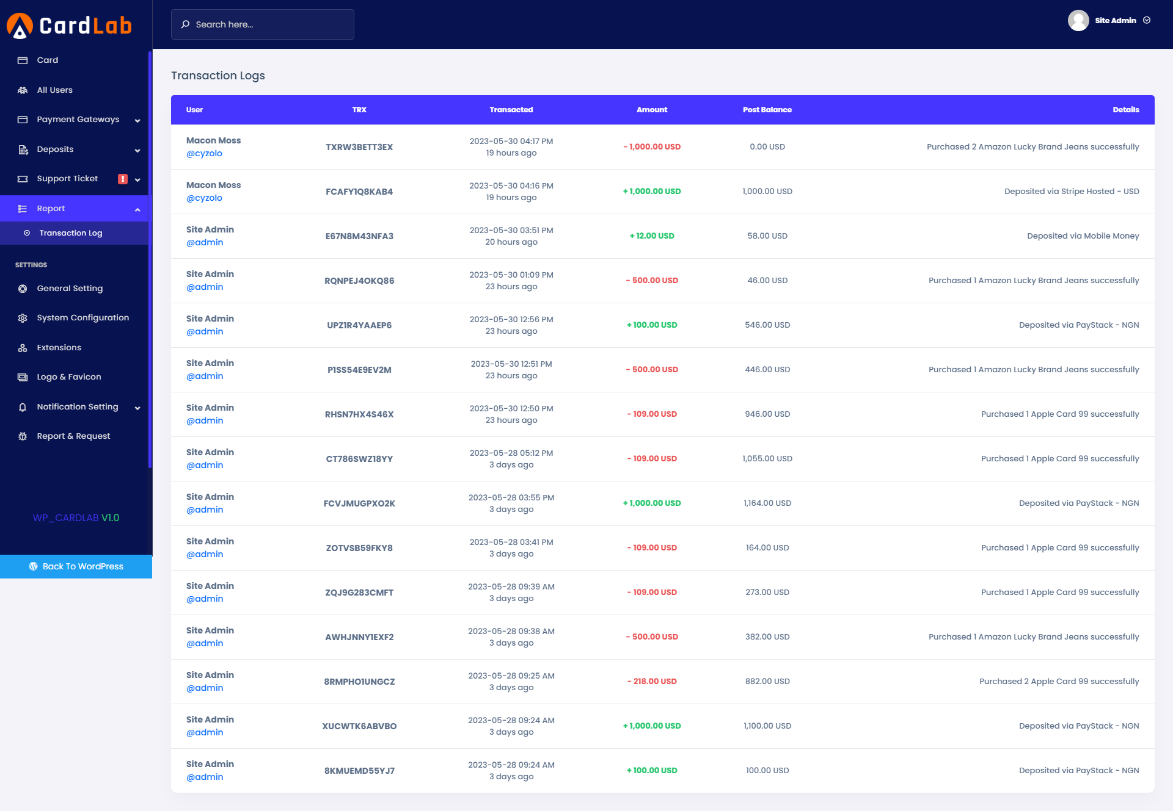Expand the Deposits submenu chevron
Screen dimensions: 1173x811
tap(137, 150)
